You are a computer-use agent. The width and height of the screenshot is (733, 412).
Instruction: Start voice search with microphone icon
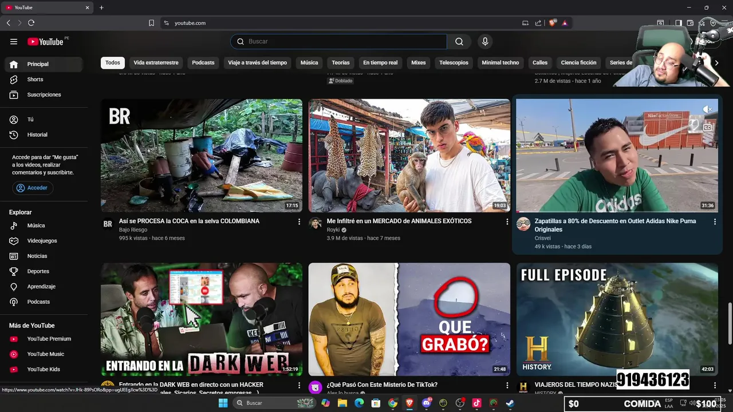click(485, 41)
